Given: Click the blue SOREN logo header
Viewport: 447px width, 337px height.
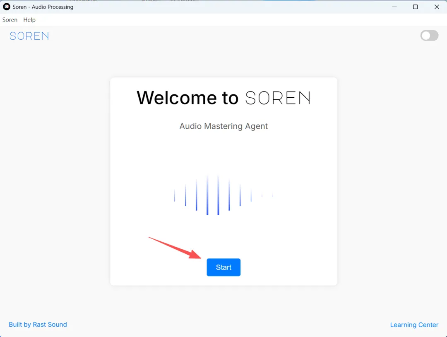Looking at the screenshot, I should click(29, 36).
